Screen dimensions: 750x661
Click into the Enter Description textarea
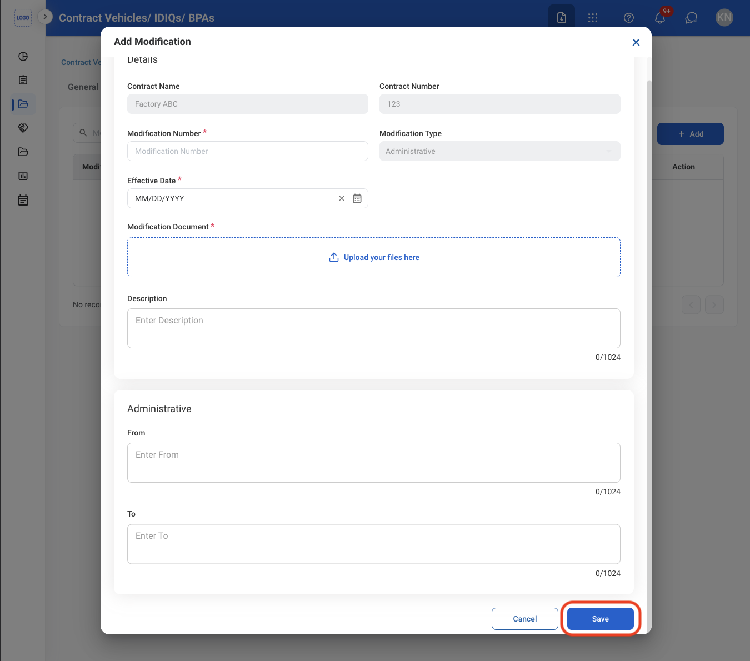tap(374, 328)
